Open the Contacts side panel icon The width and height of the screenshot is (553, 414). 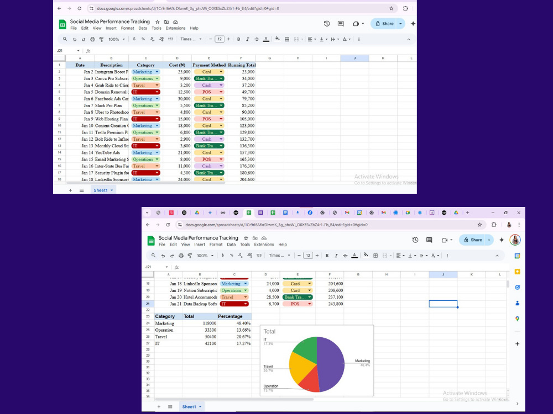[x=517, y=302]
